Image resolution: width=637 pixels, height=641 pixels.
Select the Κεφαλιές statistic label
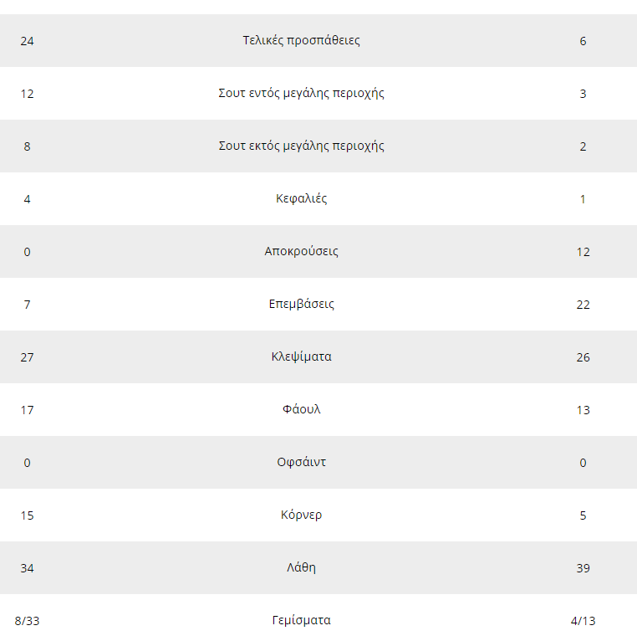click(301, 199)
